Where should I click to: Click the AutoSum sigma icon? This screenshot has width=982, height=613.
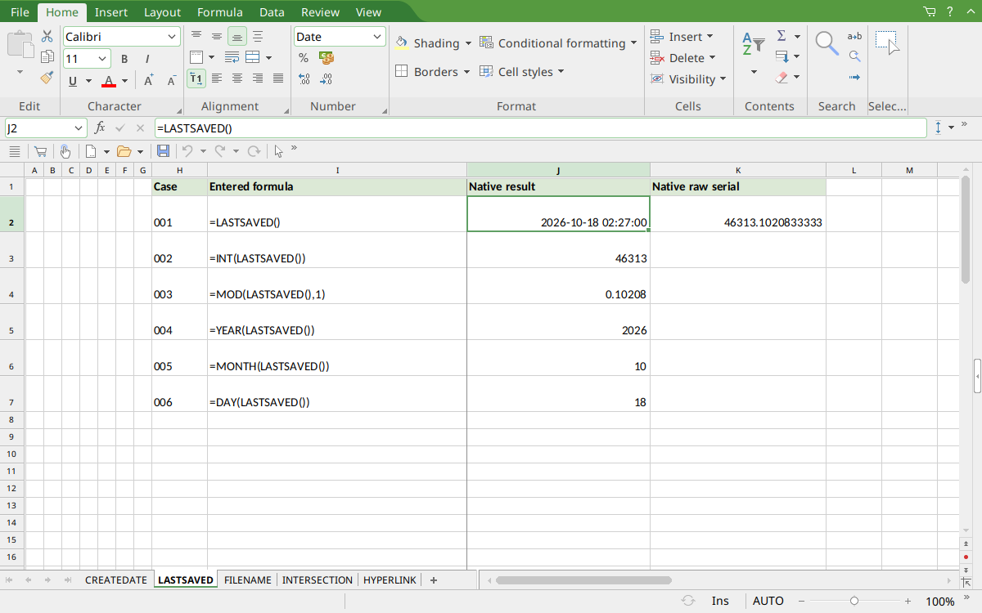click(x=782, y=37)
